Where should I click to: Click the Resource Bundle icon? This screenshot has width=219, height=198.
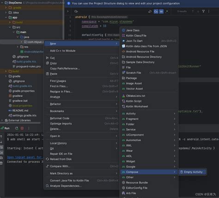(x=123, y=183)
